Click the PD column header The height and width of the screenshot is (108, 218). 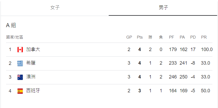(193, 37)
